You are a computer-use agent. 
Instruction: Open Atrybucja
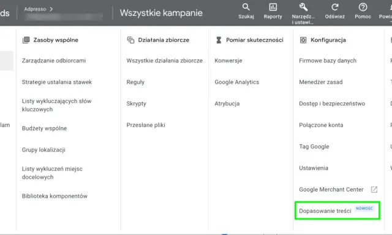[x=227, y=103]
